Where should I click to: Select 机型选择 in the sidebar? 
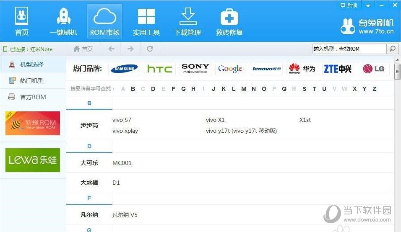(x=33, y=64)
